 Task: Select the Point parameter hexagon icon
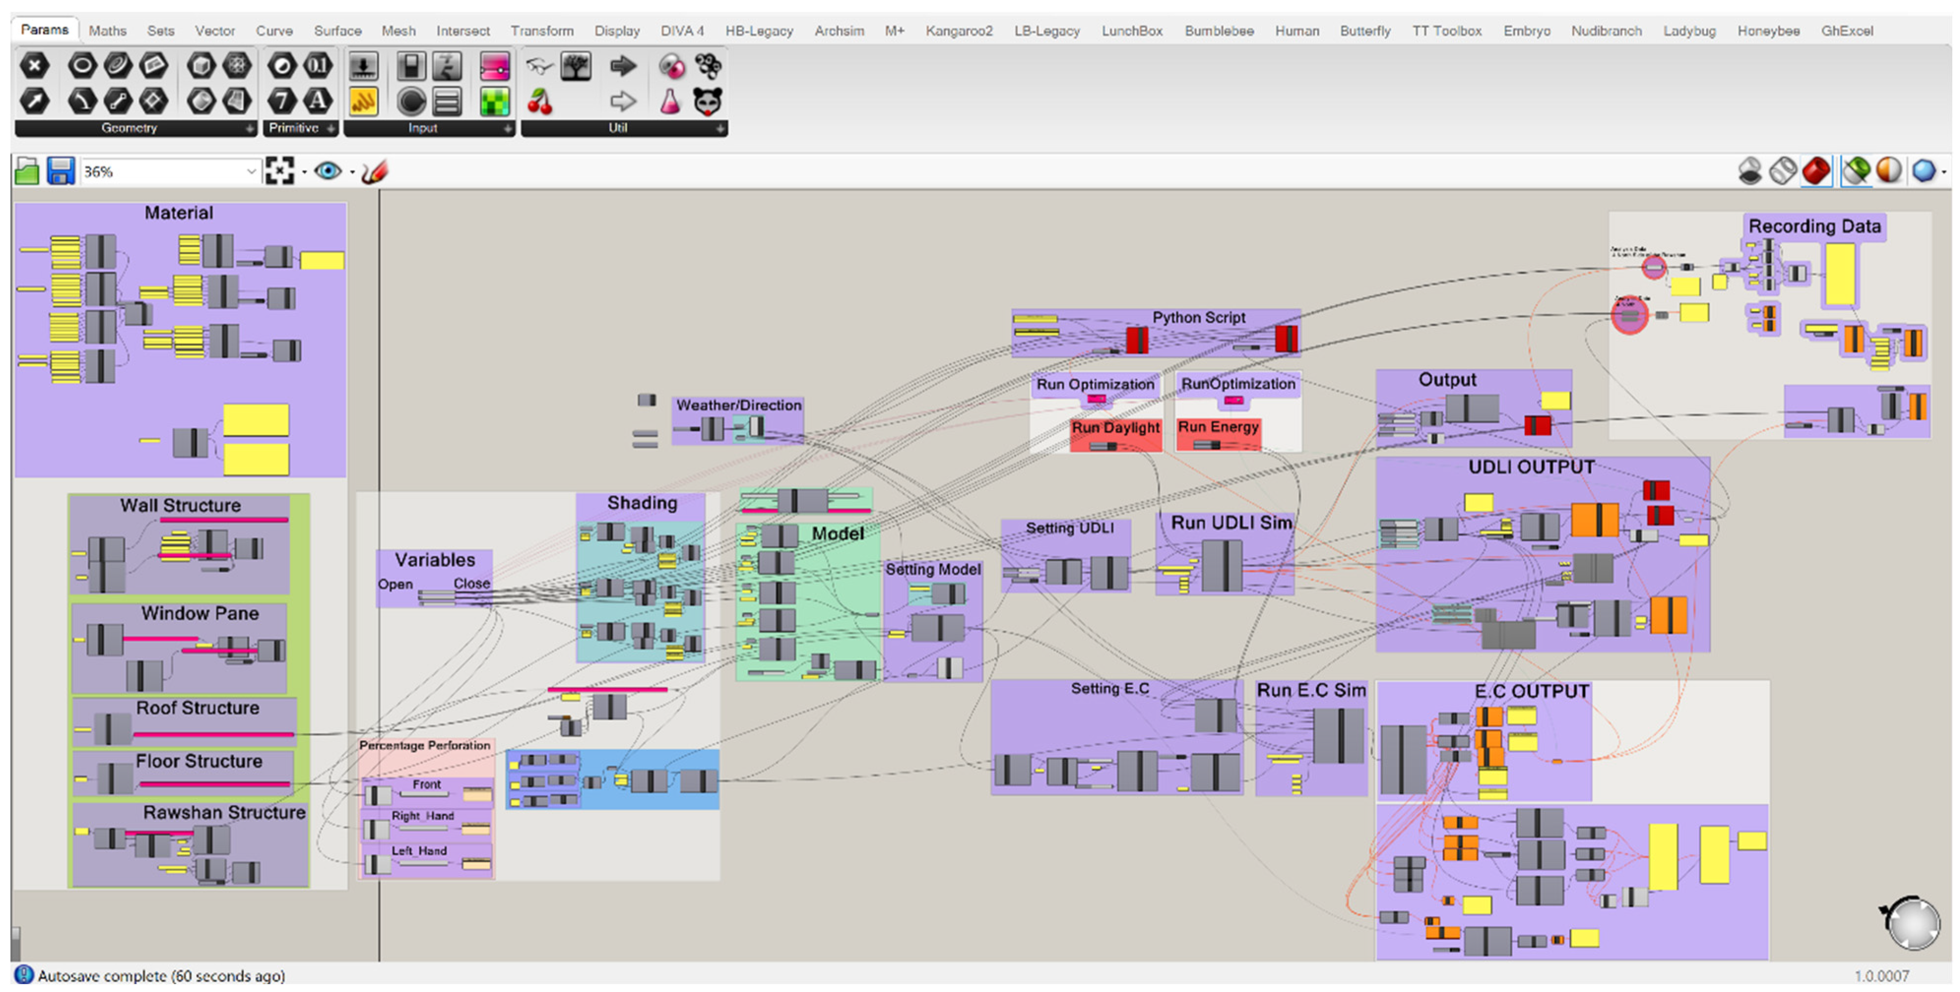[34, 66]
